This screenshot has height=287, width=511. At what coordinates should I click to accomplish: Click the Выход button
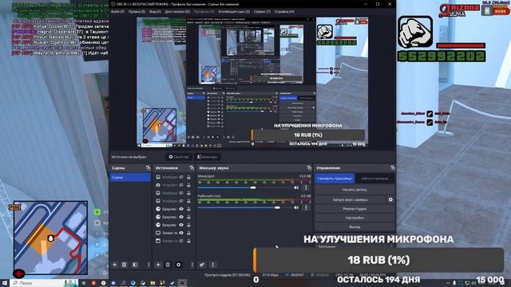click(x=355, y=226)
